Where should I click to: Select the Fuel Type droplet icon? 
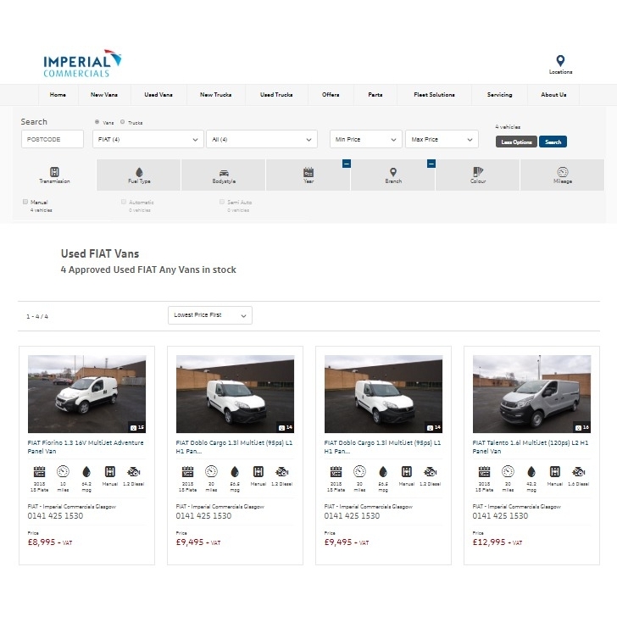(139, 171)
